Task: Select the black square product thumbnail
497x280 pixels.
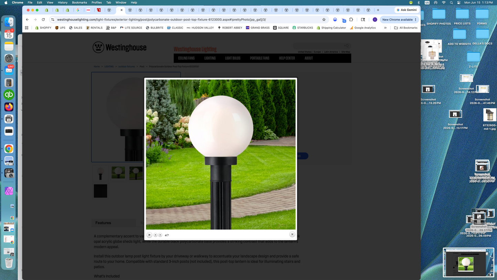Action: (x=100, y=191)
